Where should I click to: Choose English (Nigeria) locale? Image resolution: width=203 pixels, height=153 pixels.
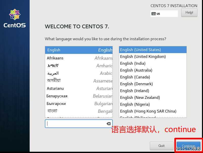[x=153, y=104]
